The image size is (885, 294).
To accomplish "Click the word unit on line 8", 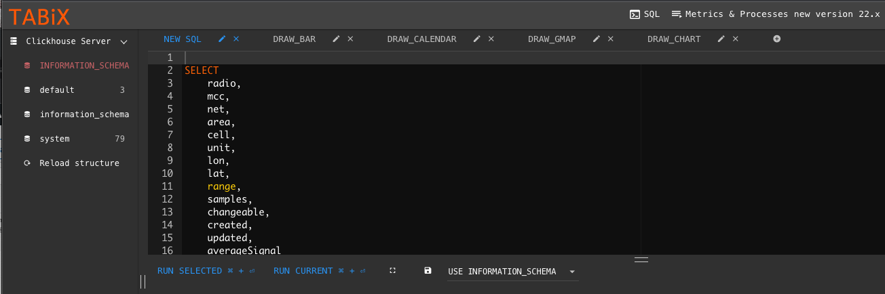I will click(219, 148).
